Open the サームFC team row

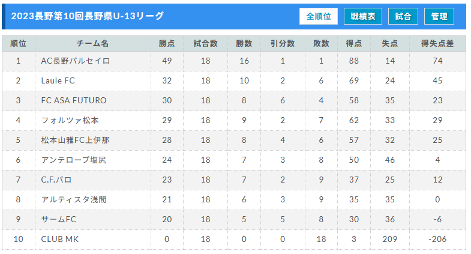pos(234,219)
